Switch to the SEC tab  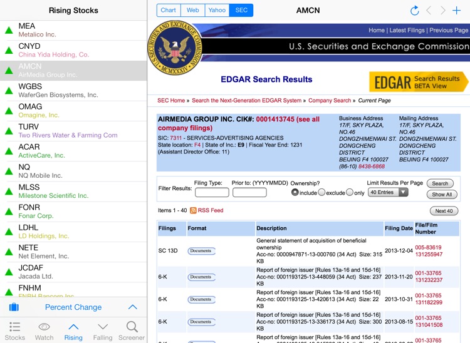(241, 10)
